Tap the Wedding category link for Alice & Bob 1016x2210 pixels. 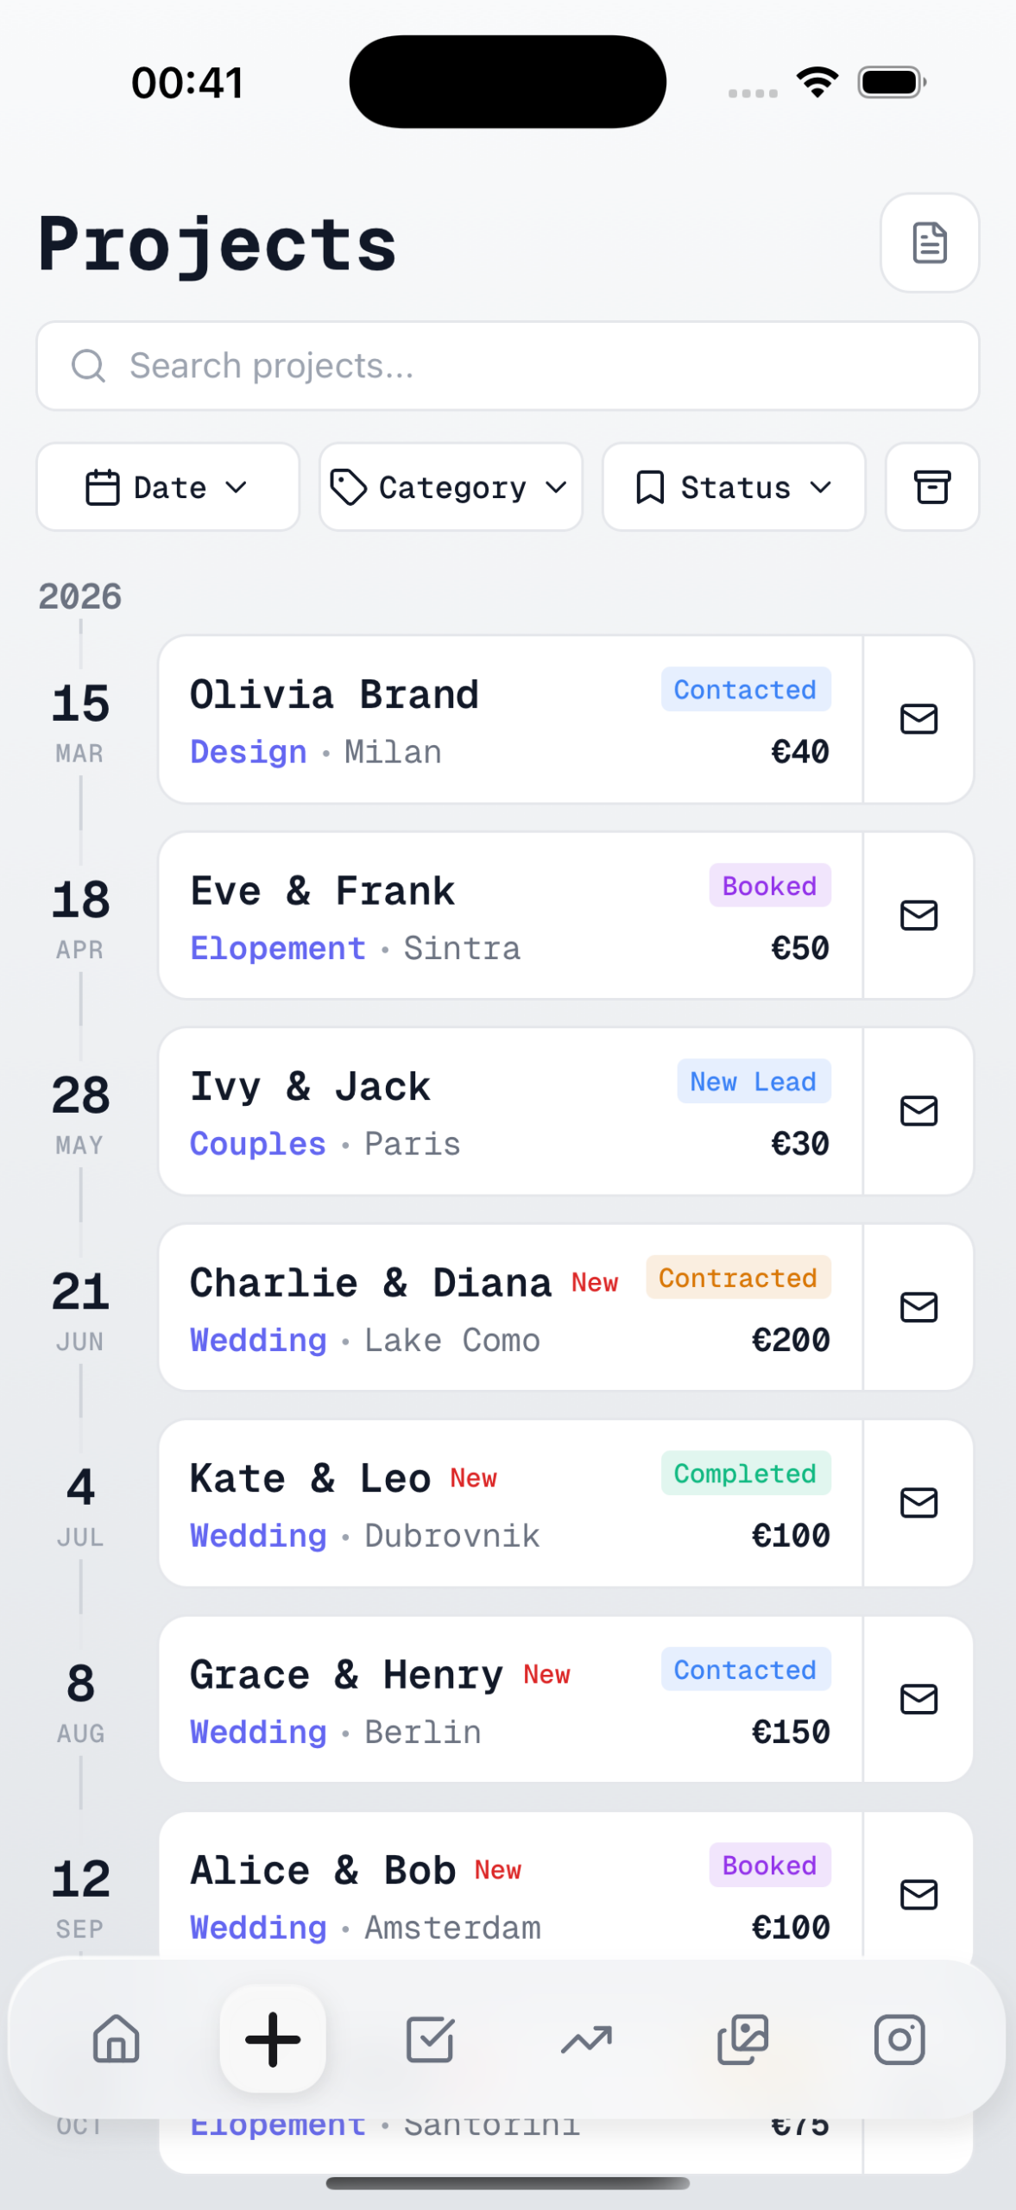[258, 1928]
